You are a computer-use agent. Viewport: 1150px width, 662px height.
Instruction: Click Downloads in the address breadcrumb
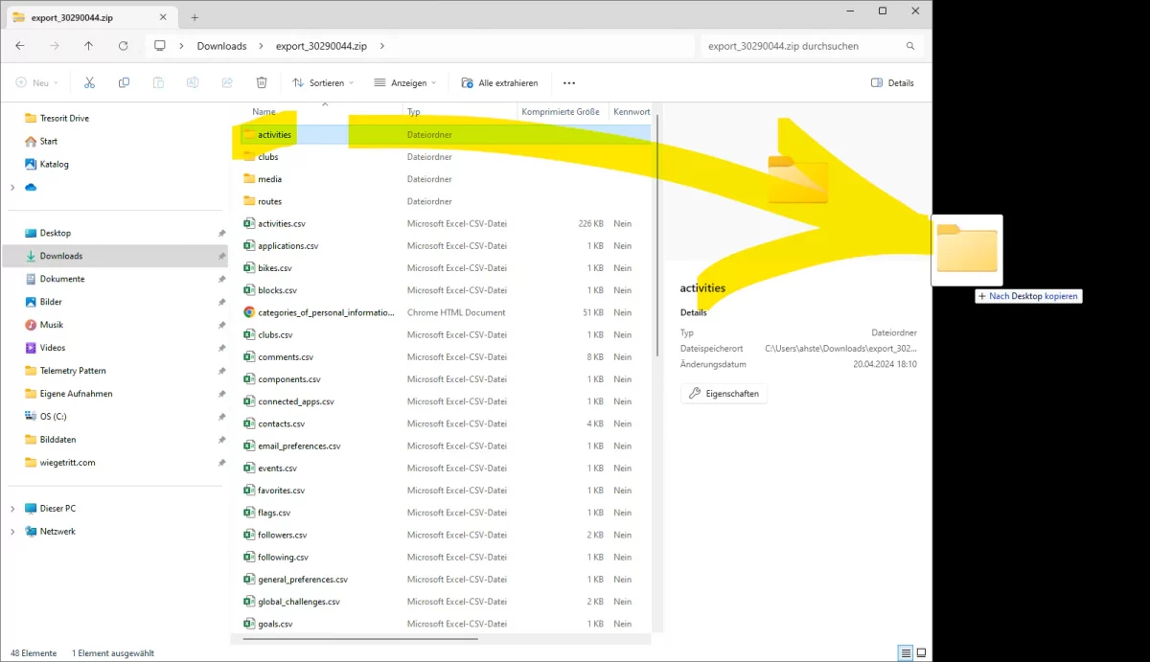221,46
